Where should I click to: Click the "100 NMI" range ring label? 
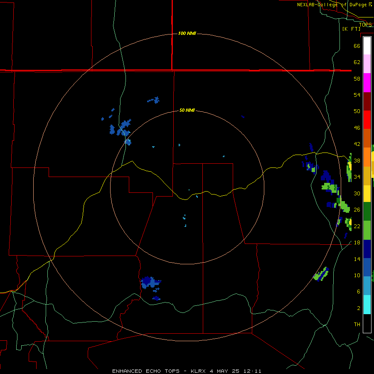tap(187, 33)
